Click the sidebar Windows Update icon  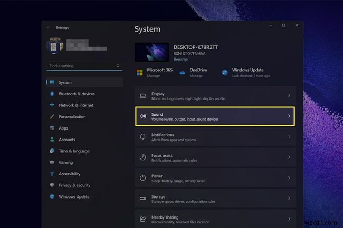pos(52,196)
